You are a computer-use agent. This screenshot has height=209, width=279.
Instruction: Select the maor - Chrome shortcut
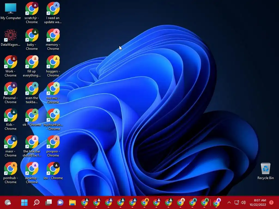[x=11, y=146]
